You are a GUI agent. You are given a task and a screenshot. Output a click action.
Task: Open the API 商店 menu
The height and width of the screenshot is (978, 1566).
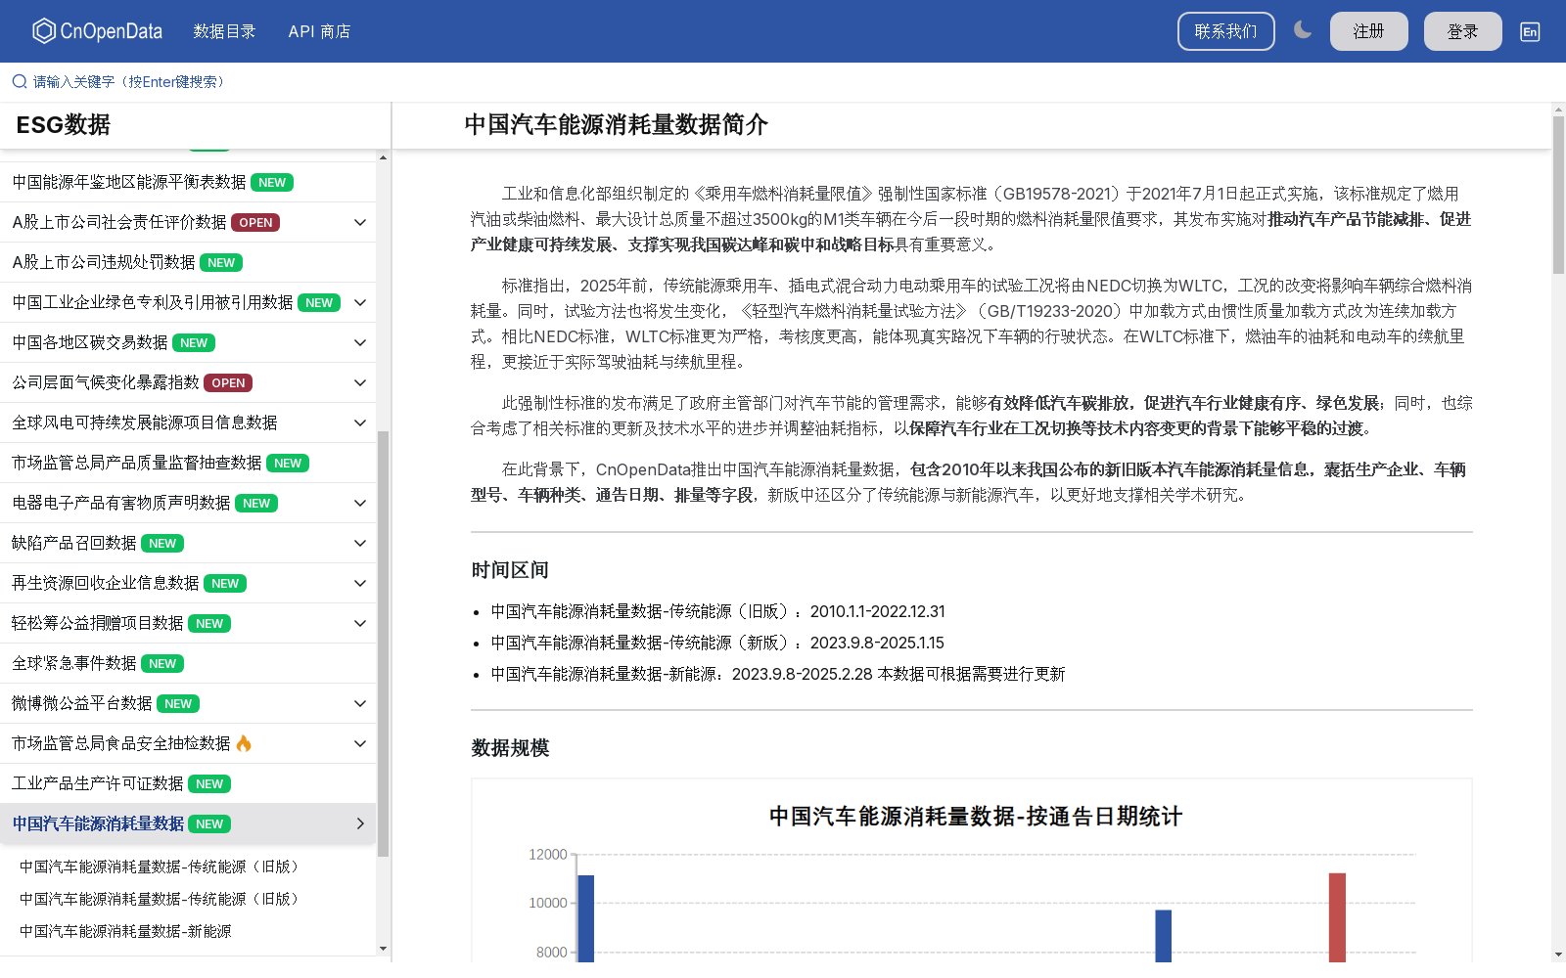point(319,31)
